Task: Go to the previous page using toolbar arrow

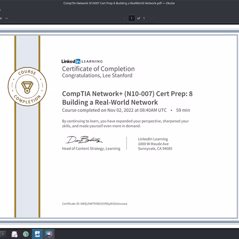Action: pos(124,18)
